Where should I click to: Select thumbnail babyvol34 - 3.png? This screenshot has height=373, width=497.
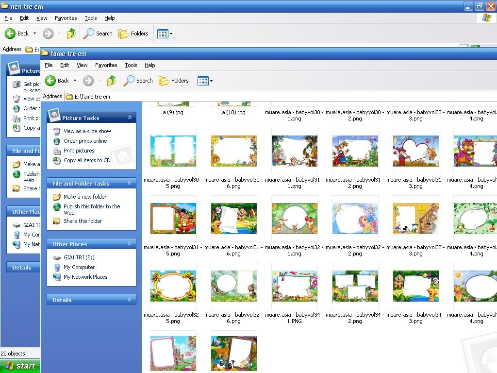point(416,287)
